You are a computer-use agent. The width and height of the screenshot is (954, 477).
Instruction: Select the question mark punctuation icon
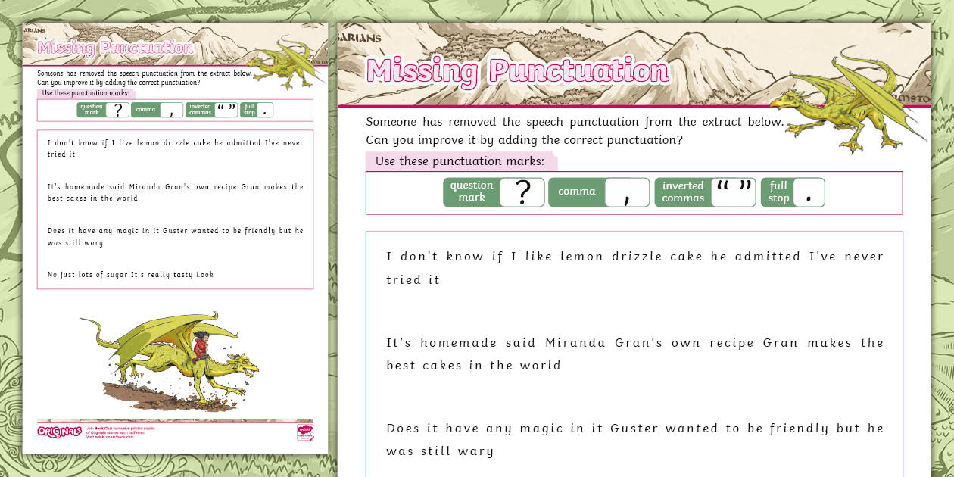[494, 192]
